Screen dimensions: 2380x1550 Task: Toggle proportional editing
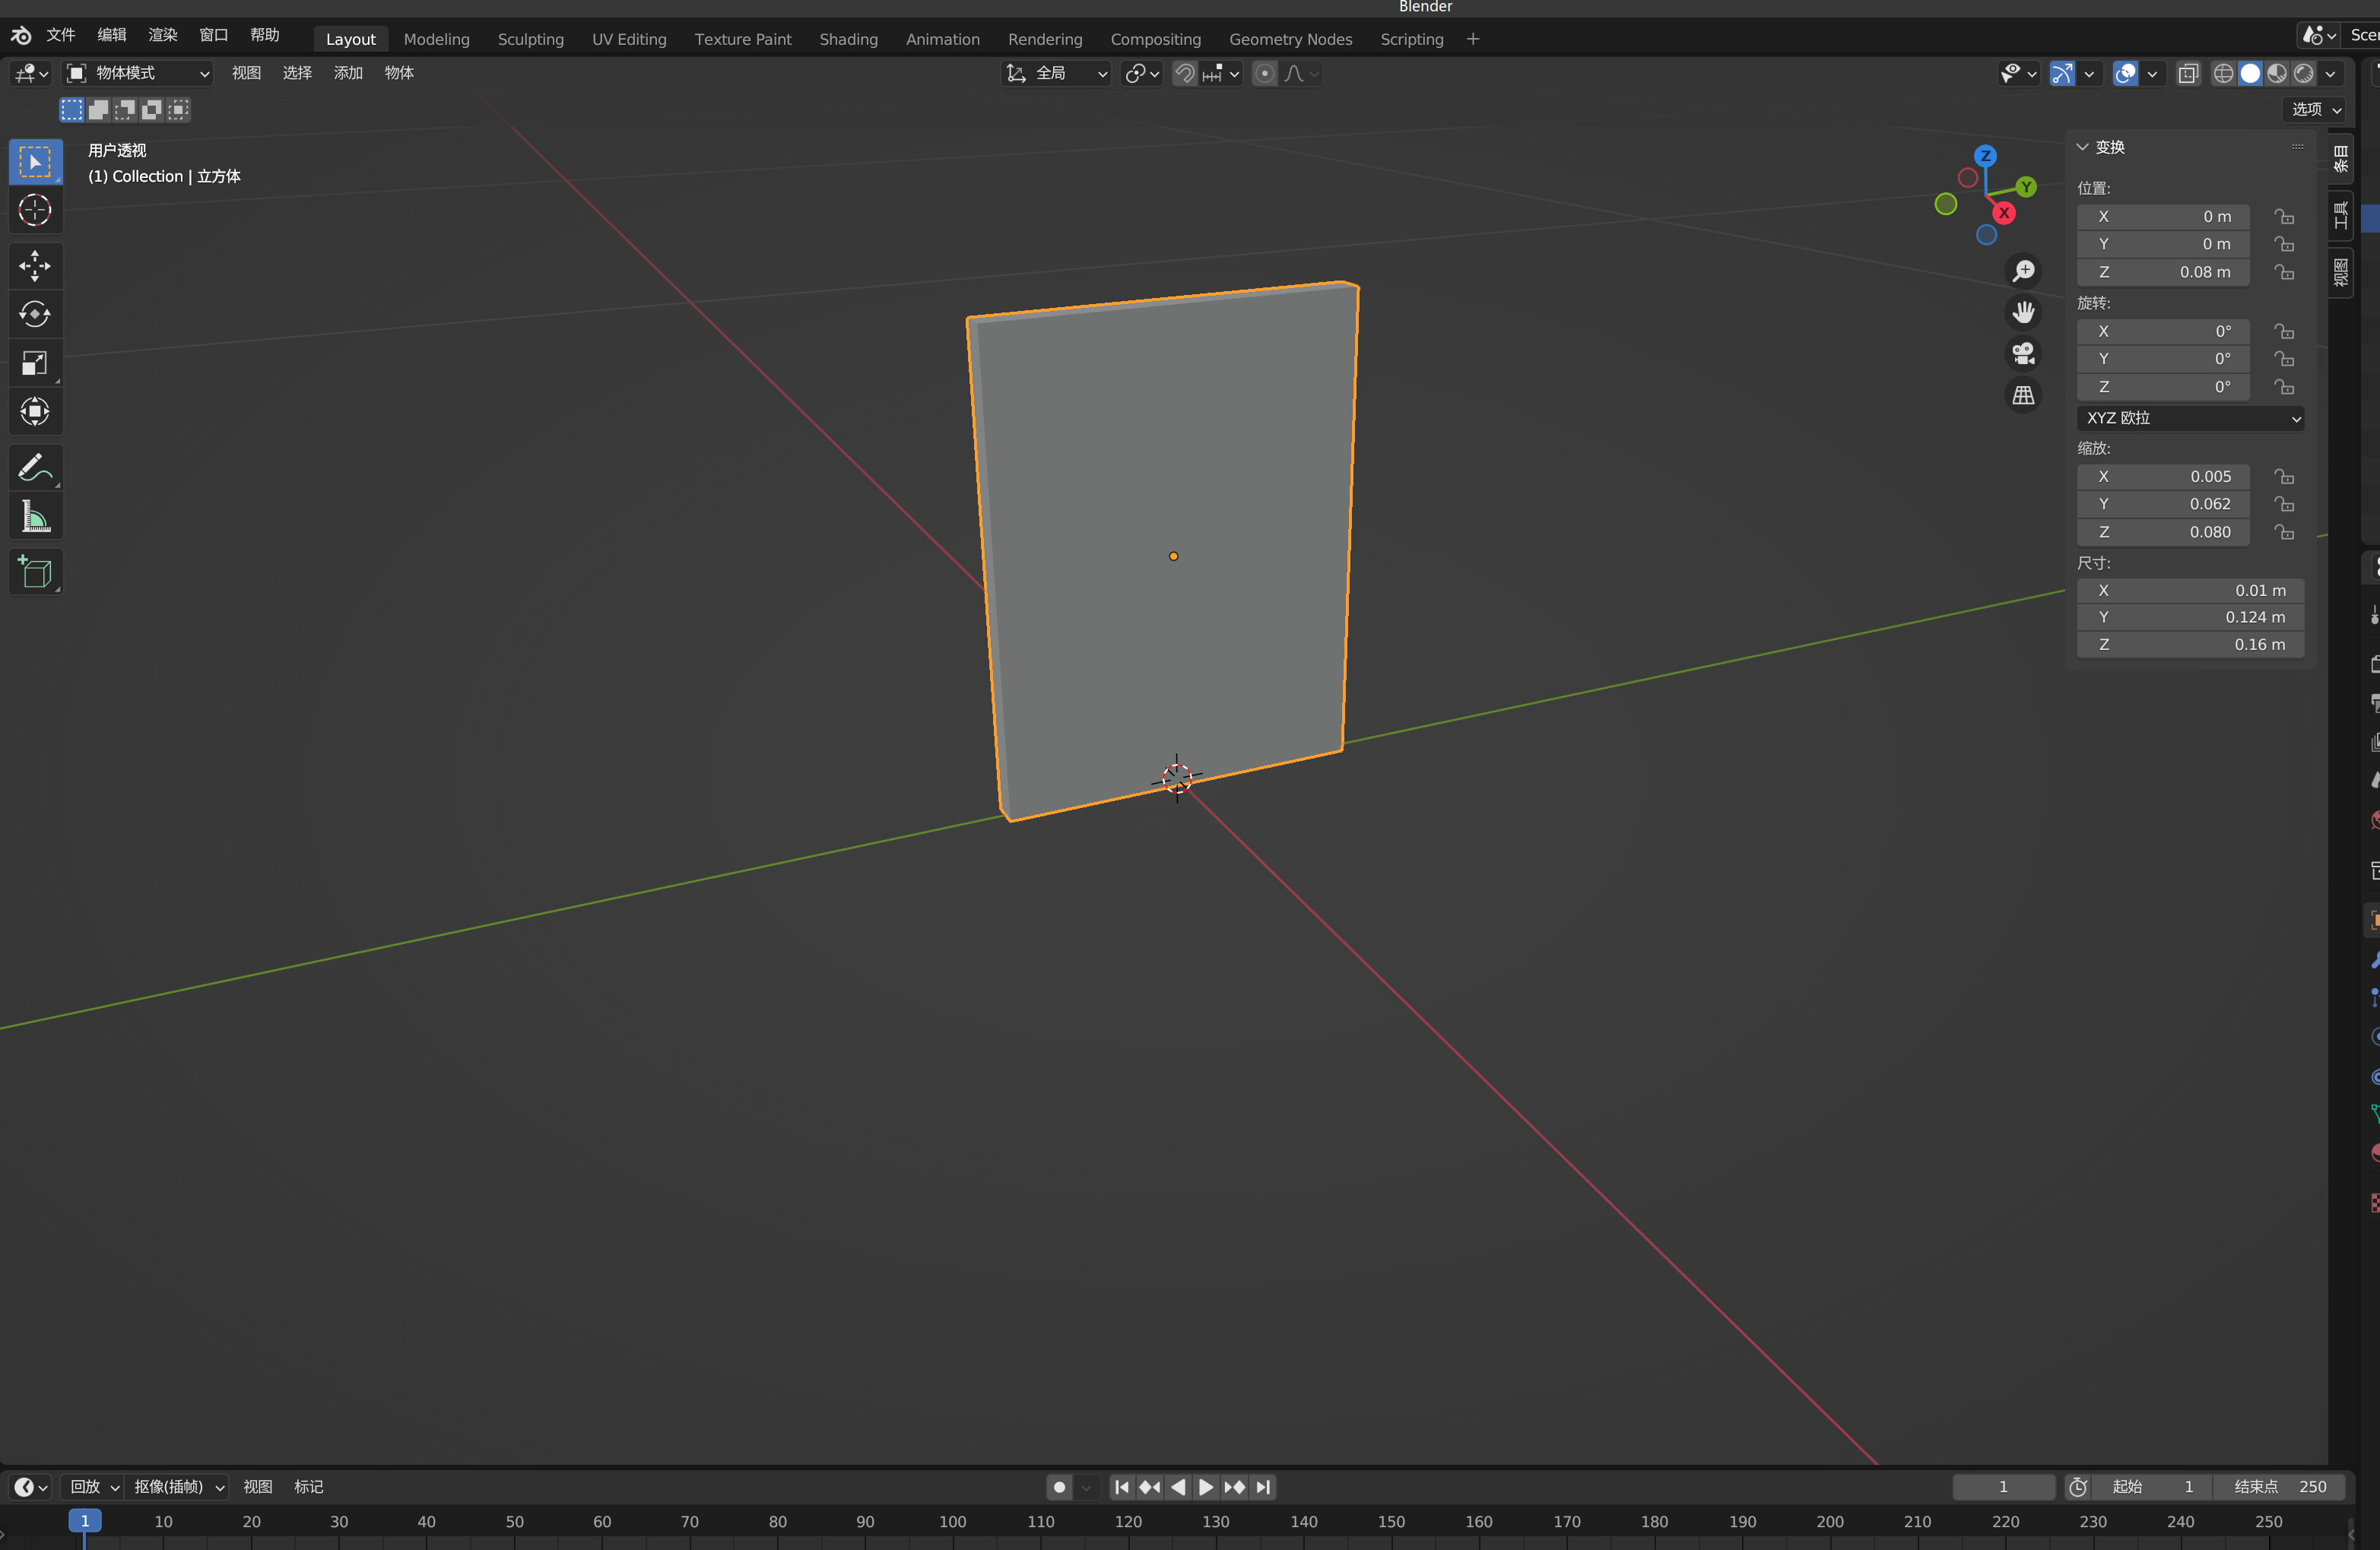(x=1264, y=73)
